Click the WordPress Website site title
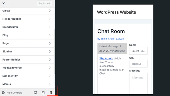The image size is (170, 96). click(116, 12)
